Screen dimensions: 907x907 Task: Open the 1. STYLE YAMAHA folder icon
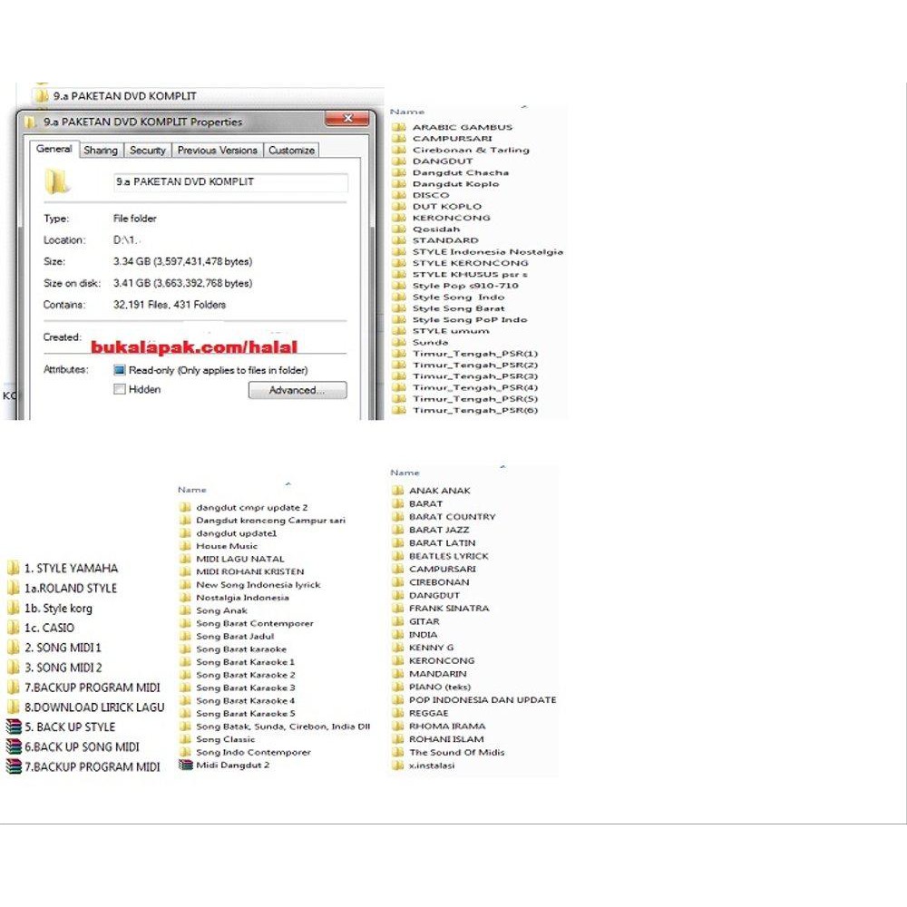click(13, 569)
